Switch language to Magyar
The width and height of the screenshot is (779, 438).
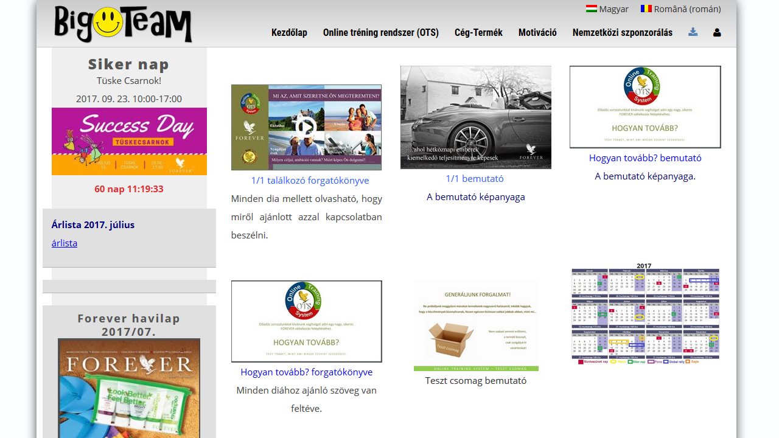(x=607, y=9)
